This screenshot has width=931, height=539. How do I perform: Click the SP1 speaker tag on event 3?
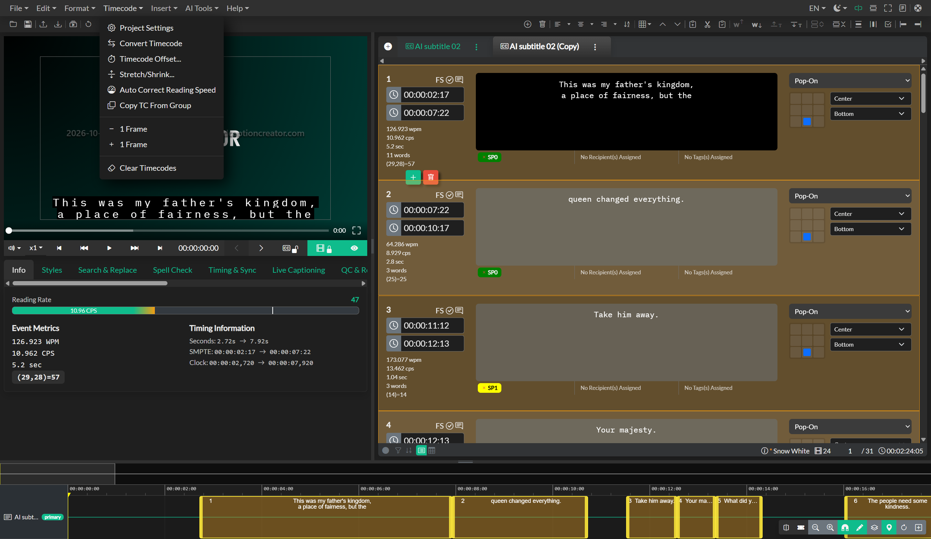(x=489, y=388)
